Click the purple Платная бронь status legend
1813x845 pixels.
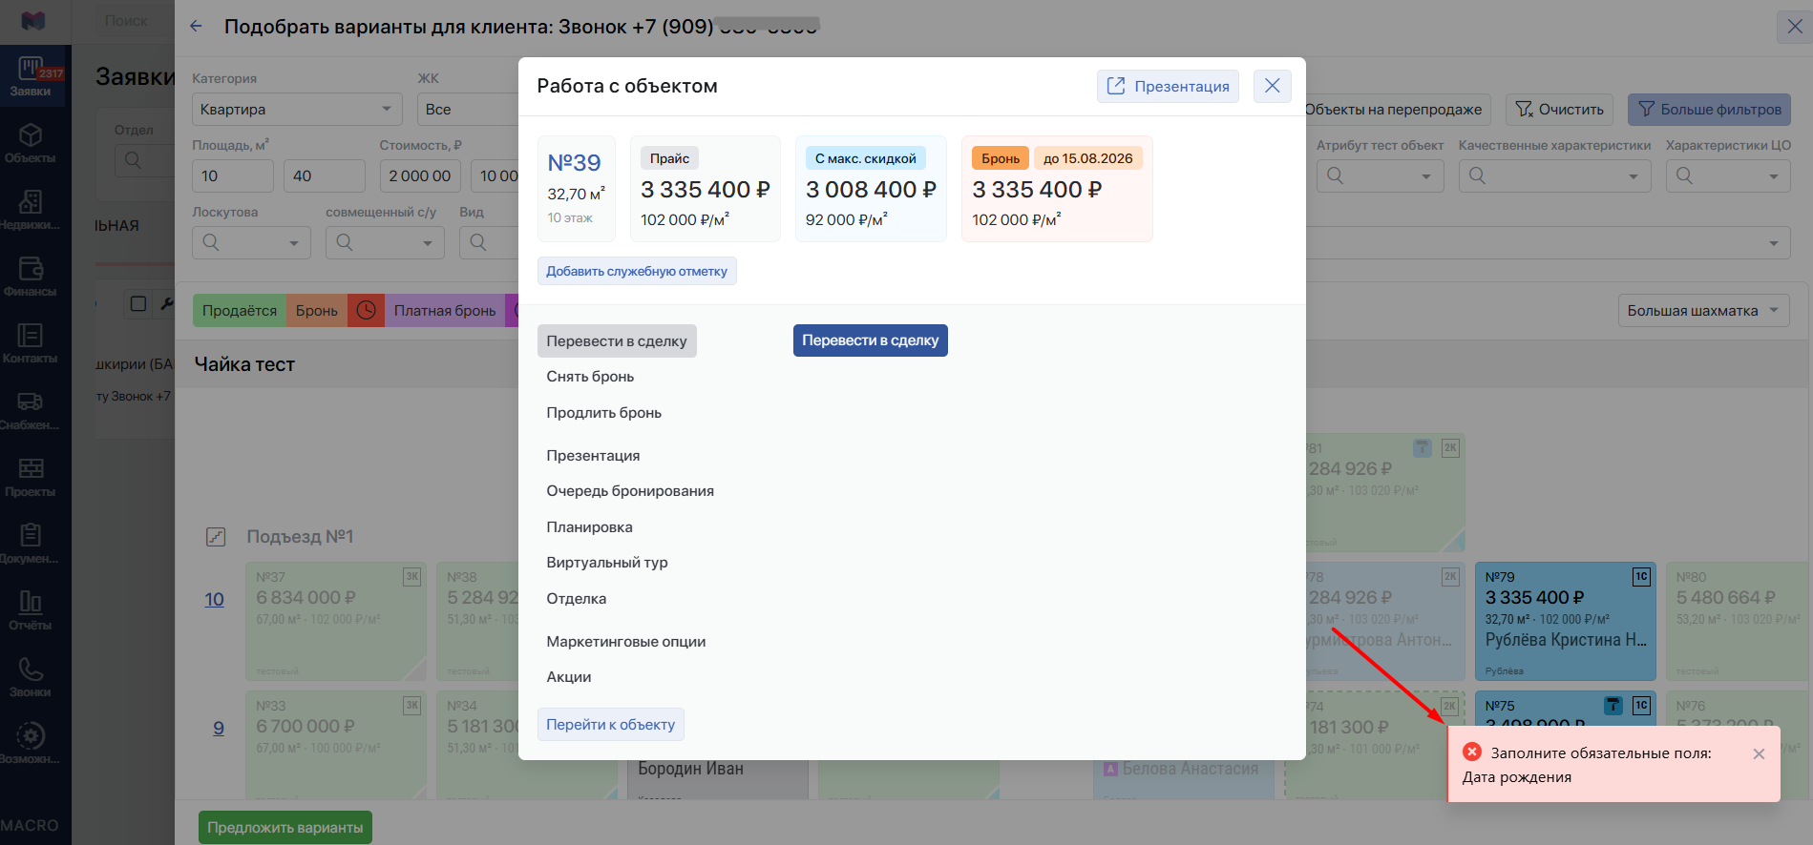point(444,310)
